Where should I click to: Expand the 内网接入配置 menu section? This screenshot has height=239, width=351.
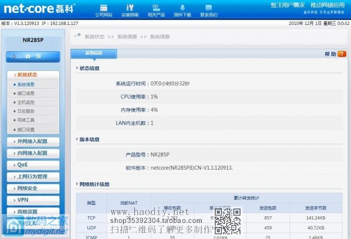pos(33,153)
